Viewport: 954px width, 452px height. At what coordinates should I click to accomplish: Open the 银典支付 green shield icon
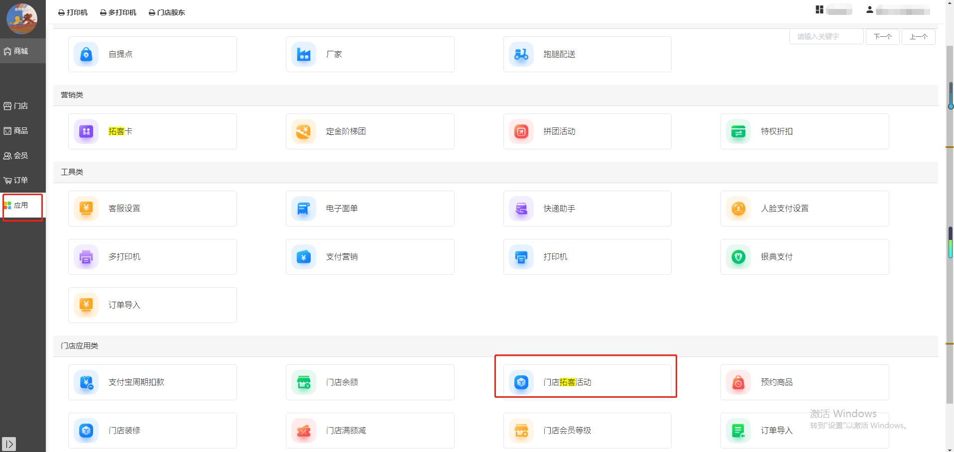(x=738, y=257)
